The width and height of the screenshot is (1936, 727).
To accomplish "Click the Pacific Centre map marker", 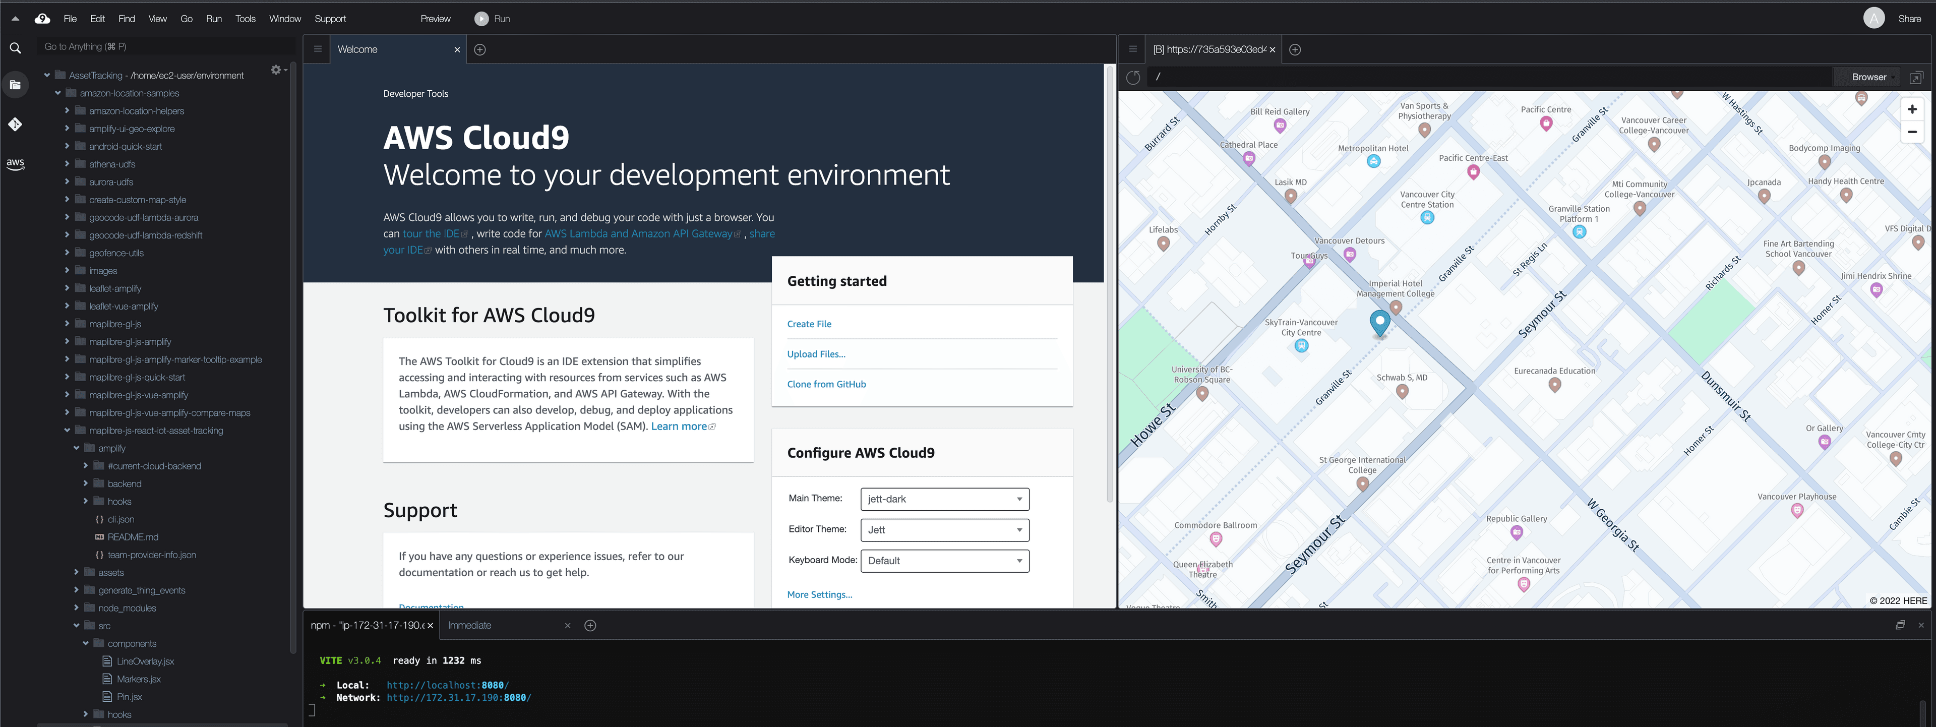I will (1546, 124).
